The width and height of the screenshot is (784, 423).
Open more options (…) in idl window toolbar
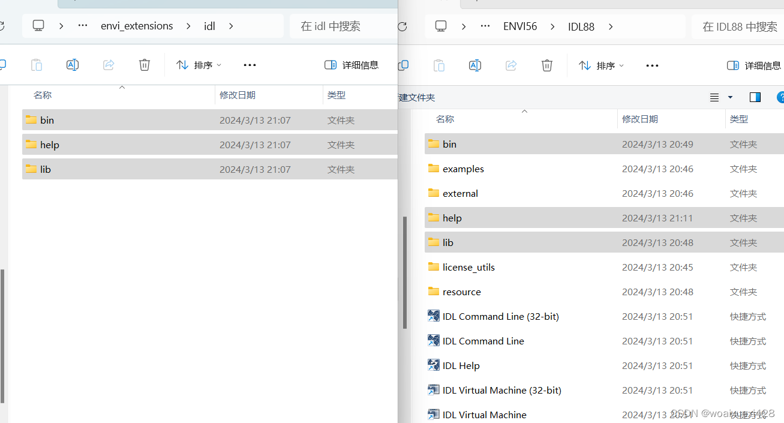pos(250,65)
